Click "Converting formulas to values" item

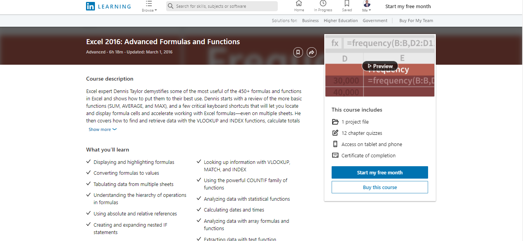click(126, 173)
